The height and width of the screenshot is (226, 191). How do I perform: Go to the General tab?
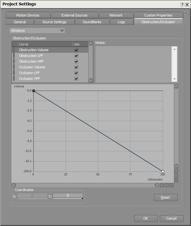click(x=20, y=22)
